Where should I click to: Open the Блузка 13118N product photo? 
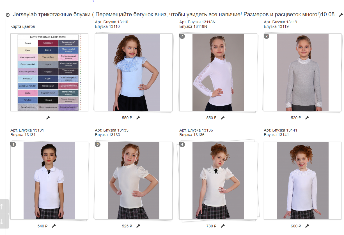218,72
